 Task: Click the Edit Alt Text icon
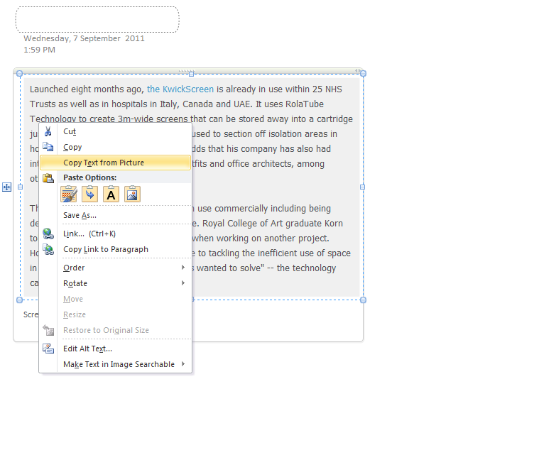[48, 349]
